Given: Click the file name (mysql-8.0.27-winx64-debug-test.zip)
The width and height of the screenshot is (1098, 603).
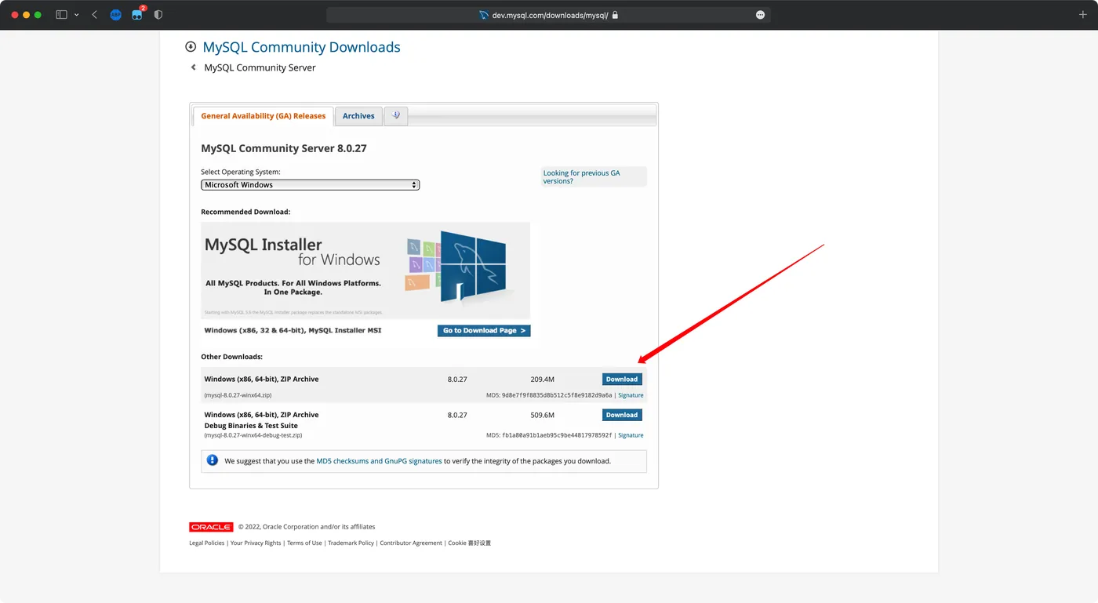Looking at the screenshot, I should pos(253,435).
